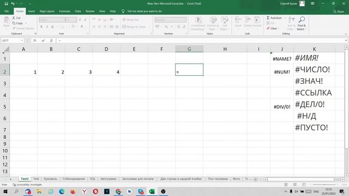Expand the Copy dropdown arrow
Image resolution: width=349 pixels, height=196 pixels.
point(26,23)
